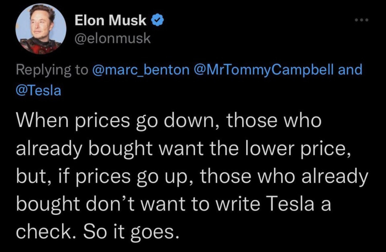Click the words "those who already" on line three
This screenshot has height=252, width=386.
coord(284,177)
